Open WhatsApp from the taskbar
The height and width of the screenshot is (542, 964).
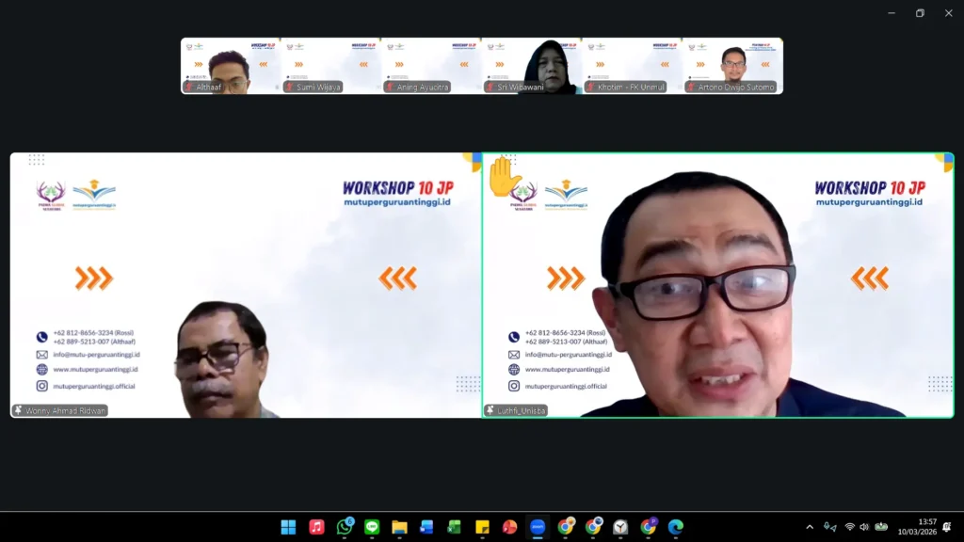tap(345, 527)
